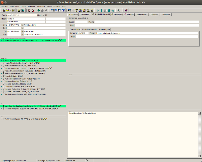Click the green forward arrow icon
202x162 pixels.
click(46, 10)
